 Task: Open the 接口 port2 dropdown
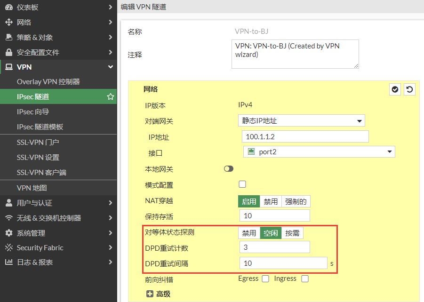click(x=319, y=152)
